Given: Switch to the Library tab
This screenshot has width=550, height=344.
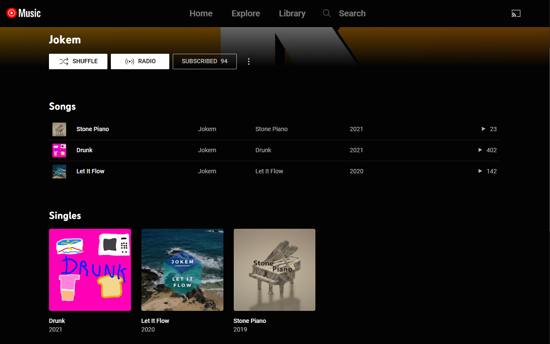Looking at the screenshot, I should point(292,13).
